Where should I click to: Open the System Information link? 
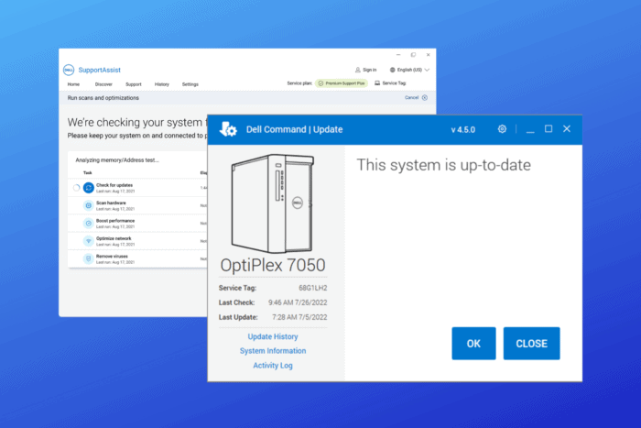[273, 351]
